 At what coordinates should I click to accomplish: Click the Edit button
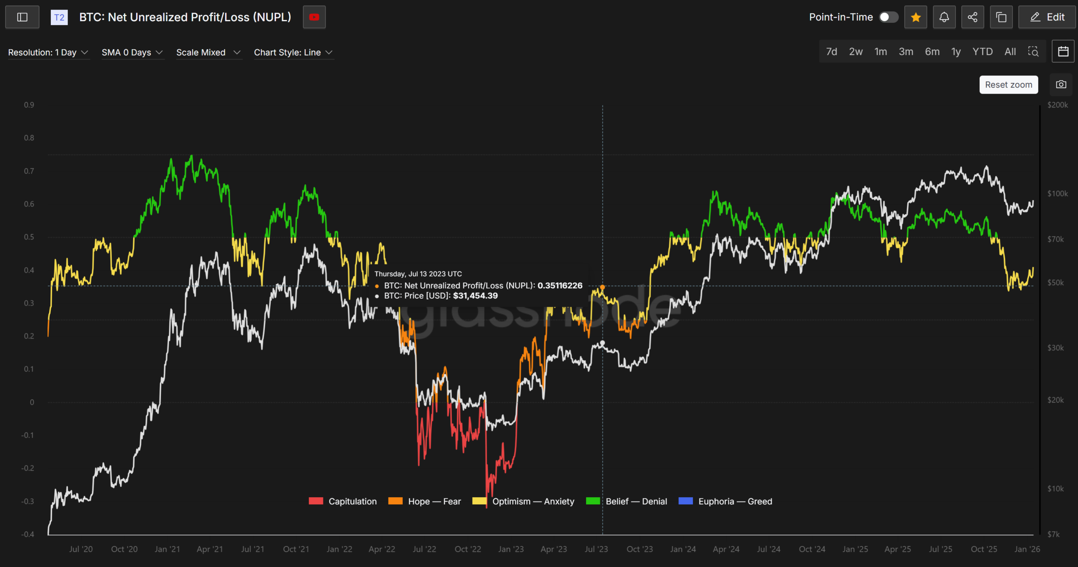1047,17
